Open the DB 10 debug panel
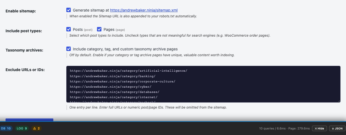 point(6,128)
